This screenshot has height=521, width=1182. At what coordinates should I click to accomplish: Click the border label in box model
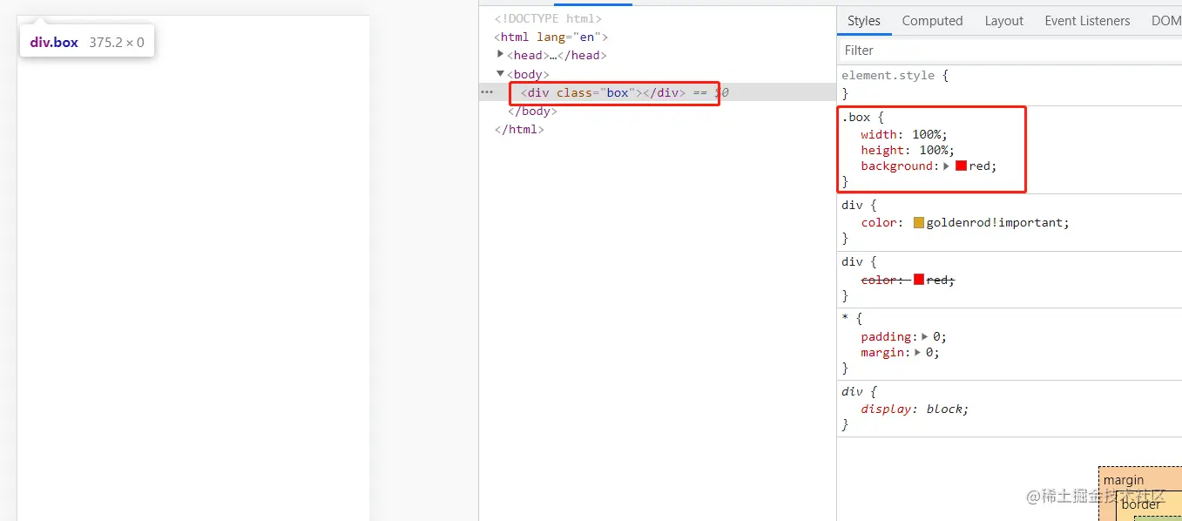(1141, 504)
